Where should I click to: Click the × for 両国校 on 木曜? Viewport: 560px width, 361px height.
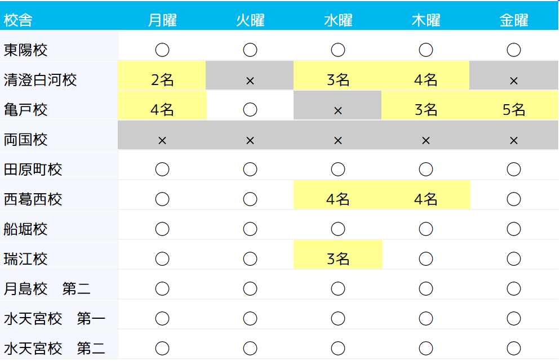[426, 140]
